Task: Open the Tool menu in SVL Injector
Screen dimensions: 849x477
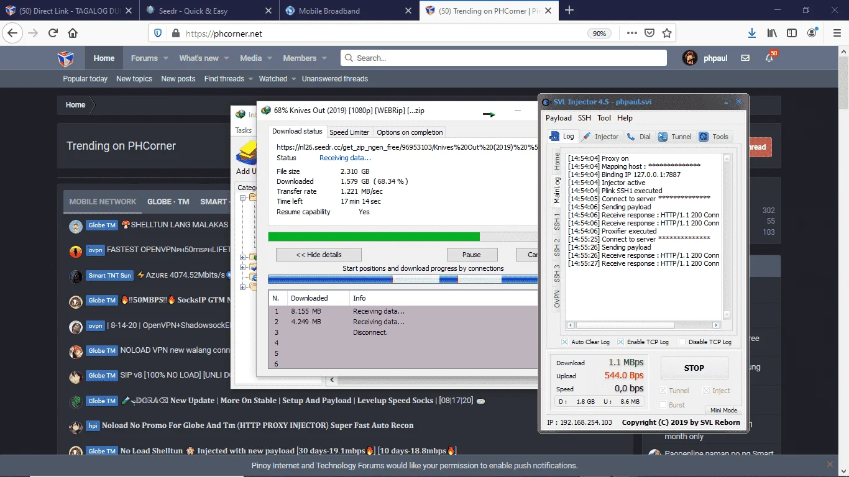Action: coord(604,118)
